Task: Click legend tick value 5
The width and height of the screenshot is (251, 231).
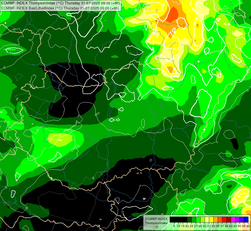Action: [174, 226]
